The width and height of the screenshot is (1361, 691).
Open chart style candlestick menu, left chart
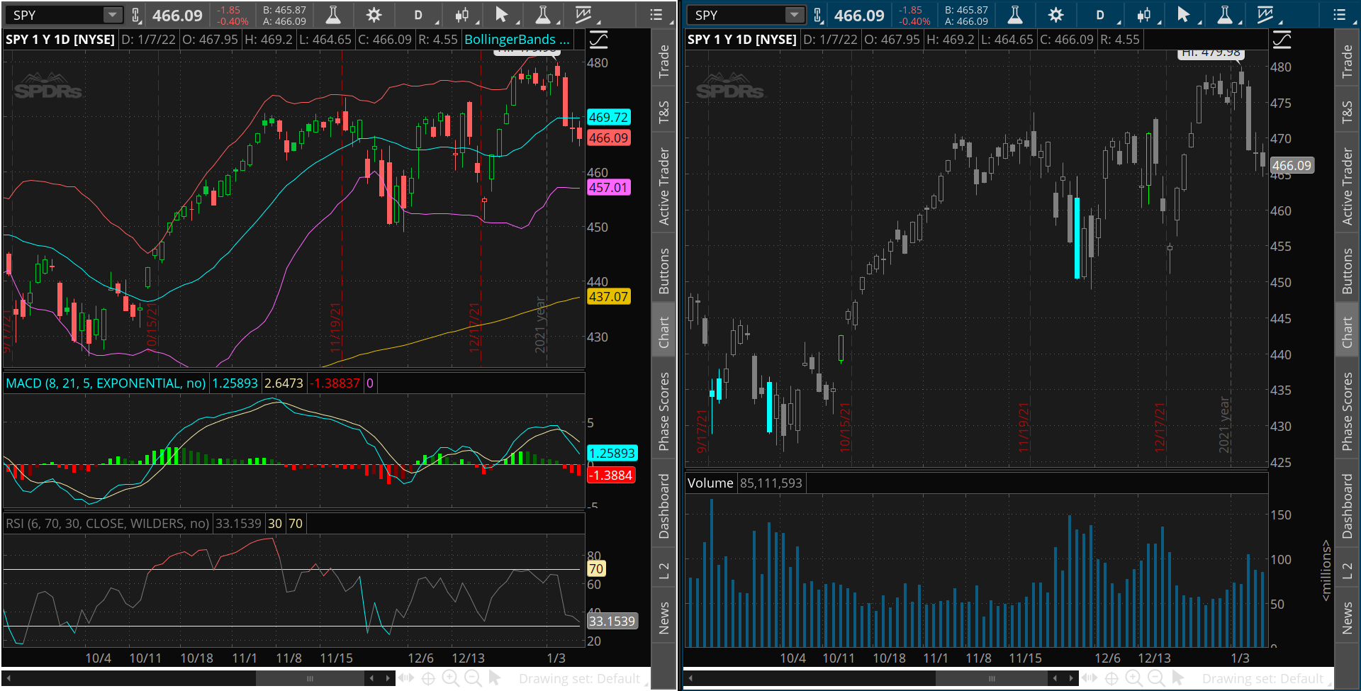pyautogui.click(x=462, y=15)
